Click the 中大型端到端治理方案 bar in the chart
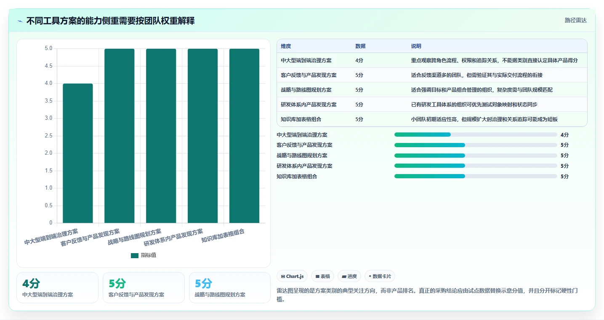 (x=78, y=153)
